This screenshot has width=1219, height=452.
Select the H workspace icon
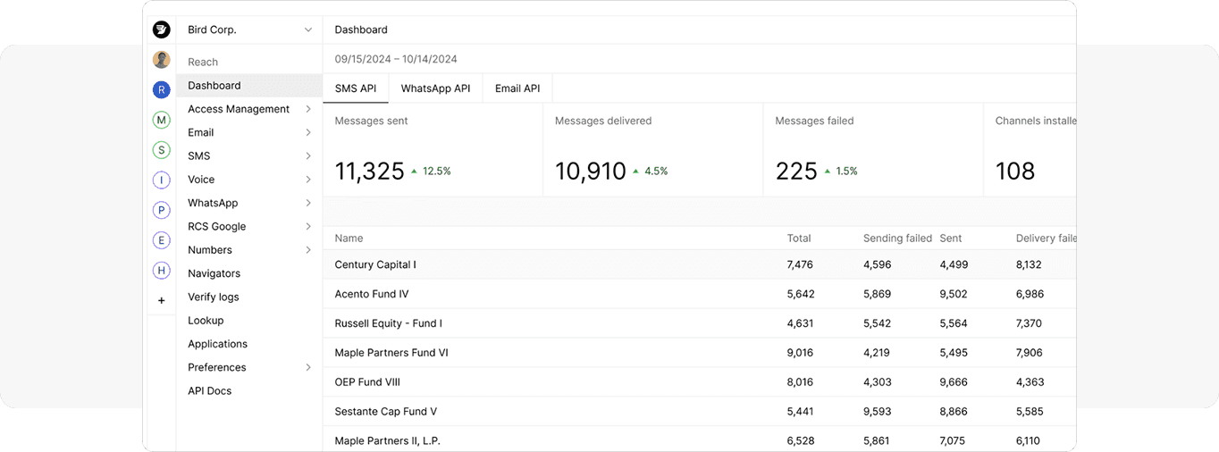coord(161,271)
